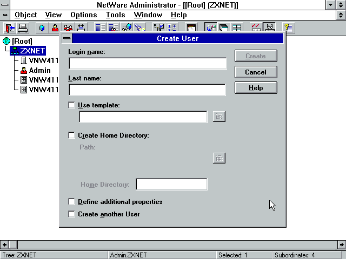
Task: Click the Last name input field
Action: (148, 90)
